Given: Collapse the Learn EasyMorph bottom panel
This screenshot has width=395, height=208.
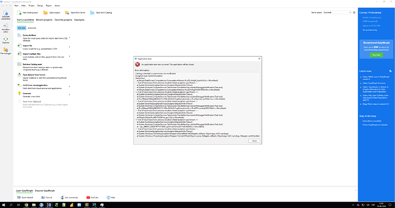Looking at the screenshot, I should tap(355, 191).
